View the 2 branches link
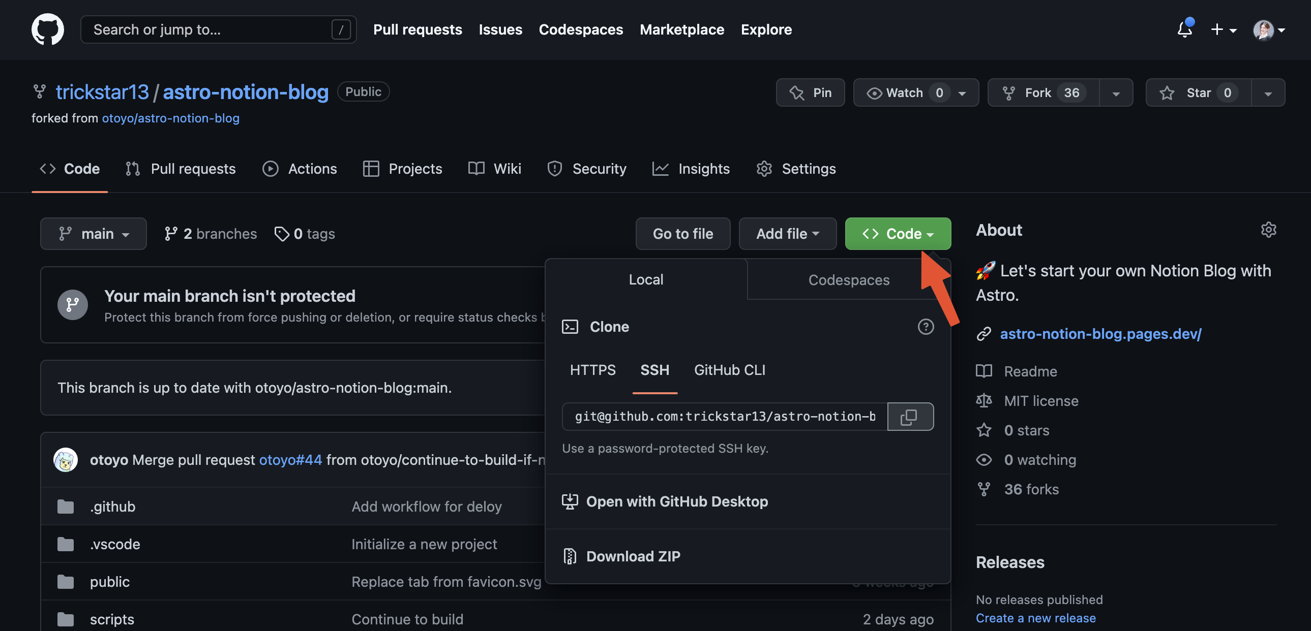Screen dimensions: 1311x631 (x=210, y=234)
